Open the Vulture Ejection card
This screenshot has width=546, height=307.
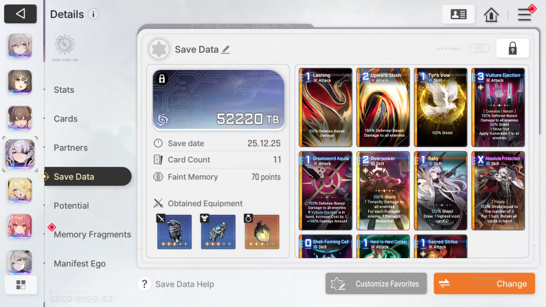498,108
